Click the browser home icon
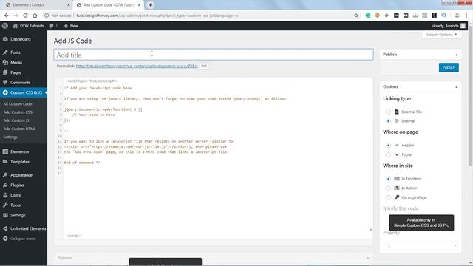 point(35,16)
